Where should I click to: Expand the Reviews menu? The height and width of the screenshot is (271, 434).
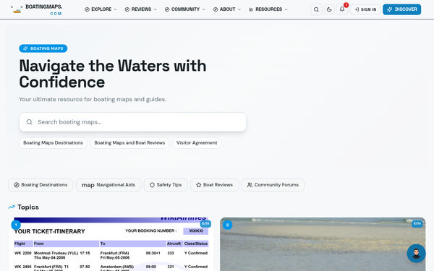[x=140, y=9]
